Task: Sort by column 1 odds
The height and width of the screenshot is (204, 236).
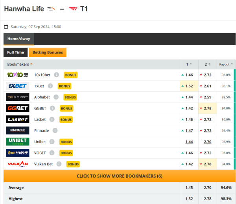Action: (189, 64)
